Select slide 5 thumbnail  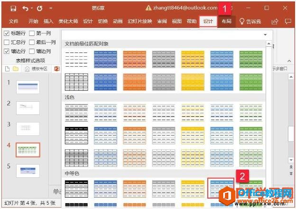[28, 171]
